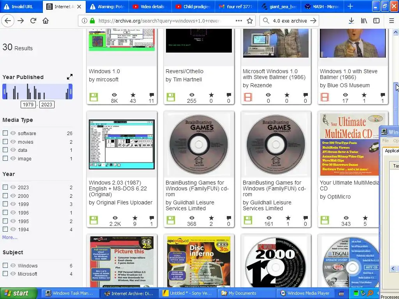Open Windows 2.03 (1987) English item link
The width and height of the screenshot is (399, 299).
click(118, 188)
